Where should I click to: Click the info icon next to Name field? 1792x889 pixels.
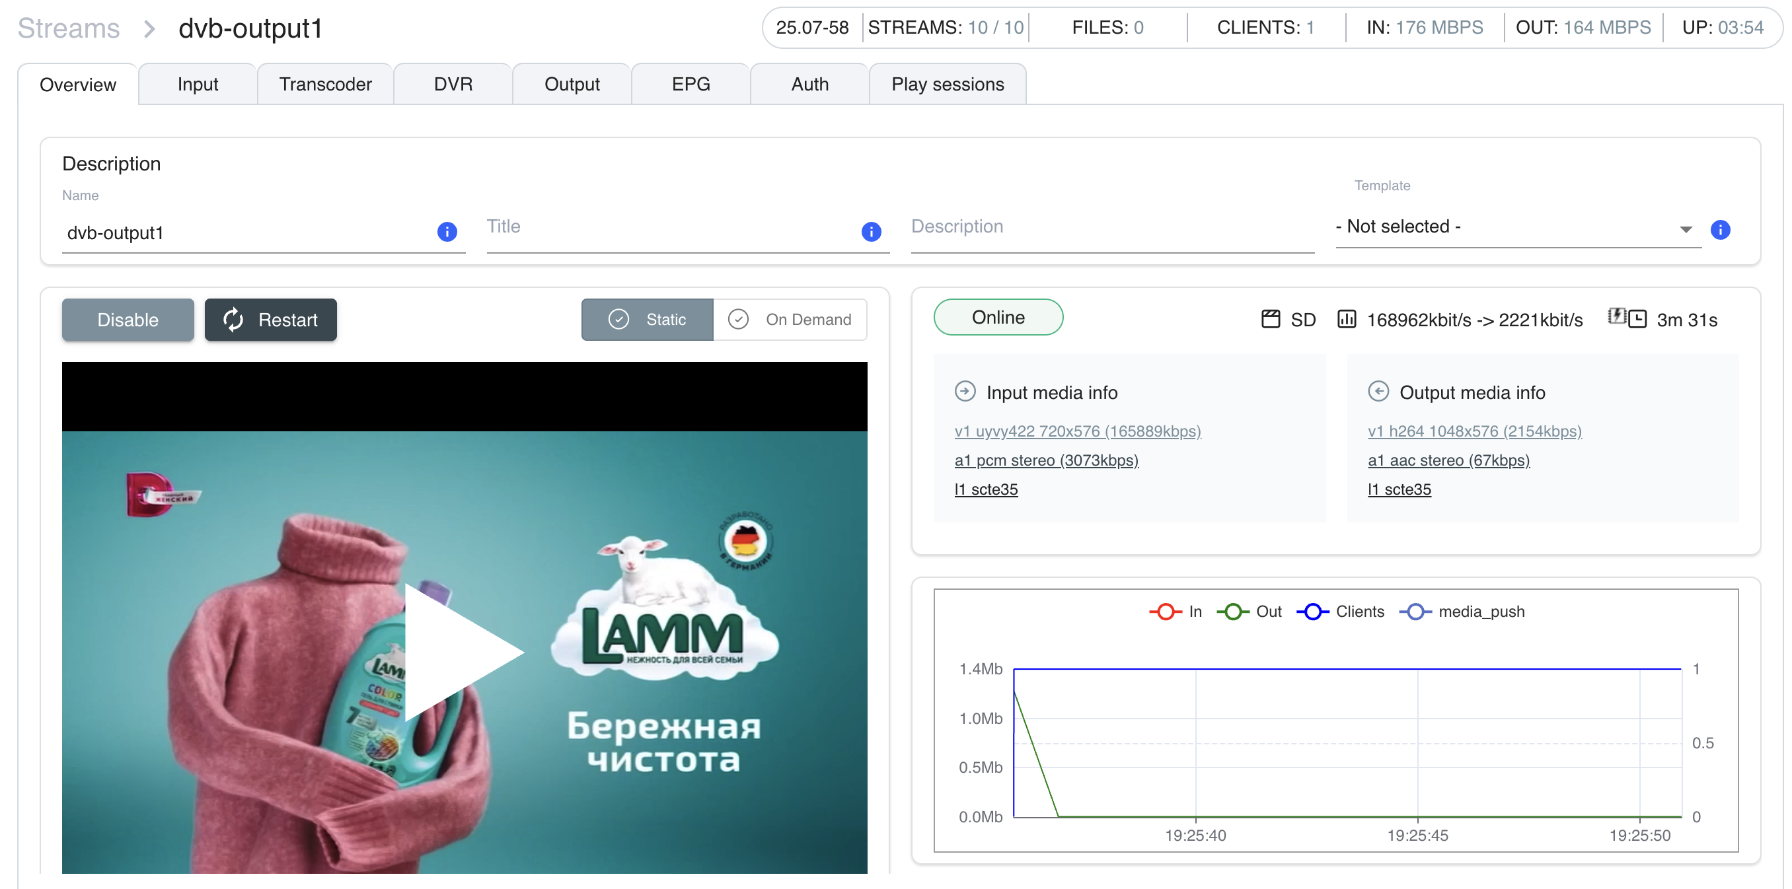[447, 231]
